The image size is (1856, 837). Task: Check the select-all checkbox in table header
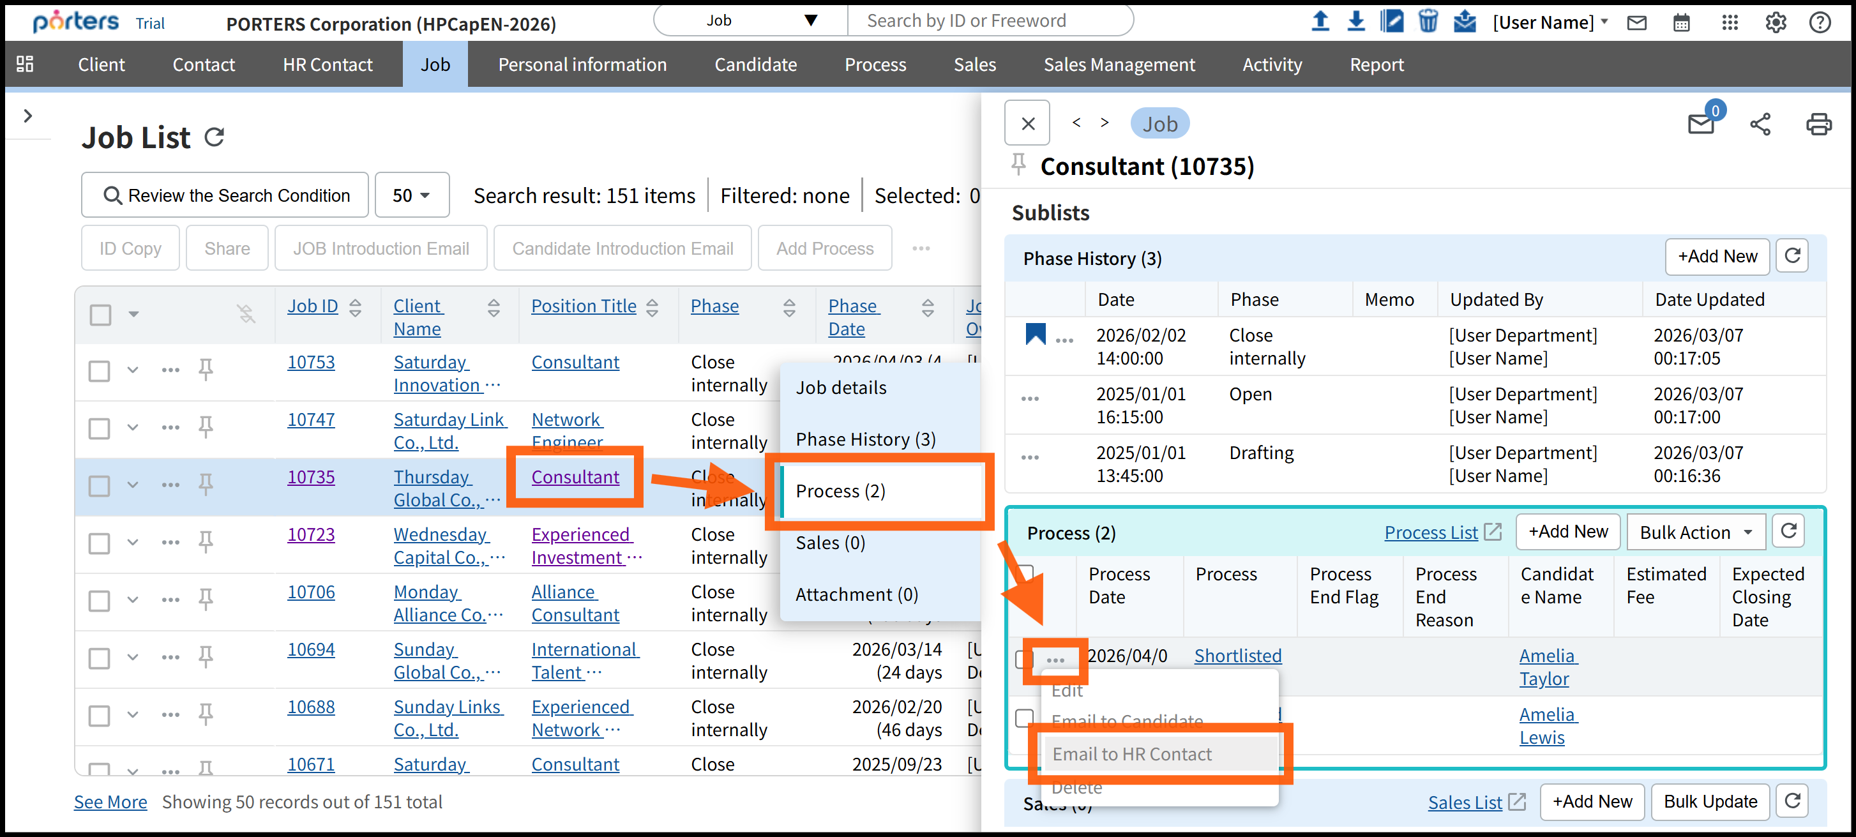point(100,315)
